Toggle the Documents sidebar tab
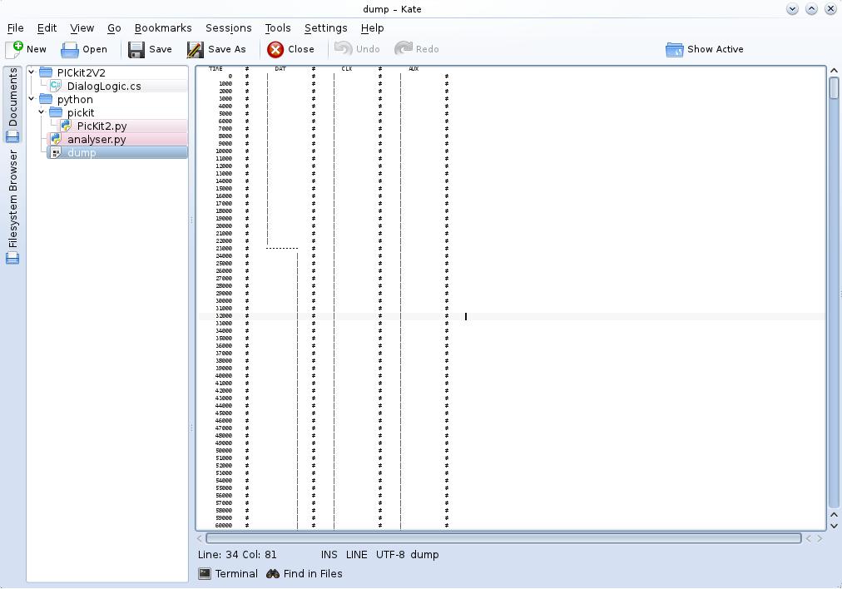 tap(12, 104)
